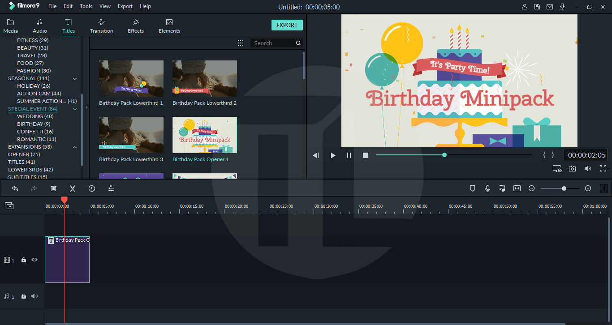This screenshot has height=325, width=612.
Task: Click Zoom to fit timeline icon
Action: tap(517, 188)
